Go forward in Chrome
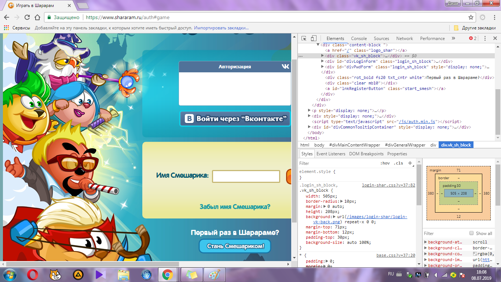The image size is (501, 282). click(17, 17)
